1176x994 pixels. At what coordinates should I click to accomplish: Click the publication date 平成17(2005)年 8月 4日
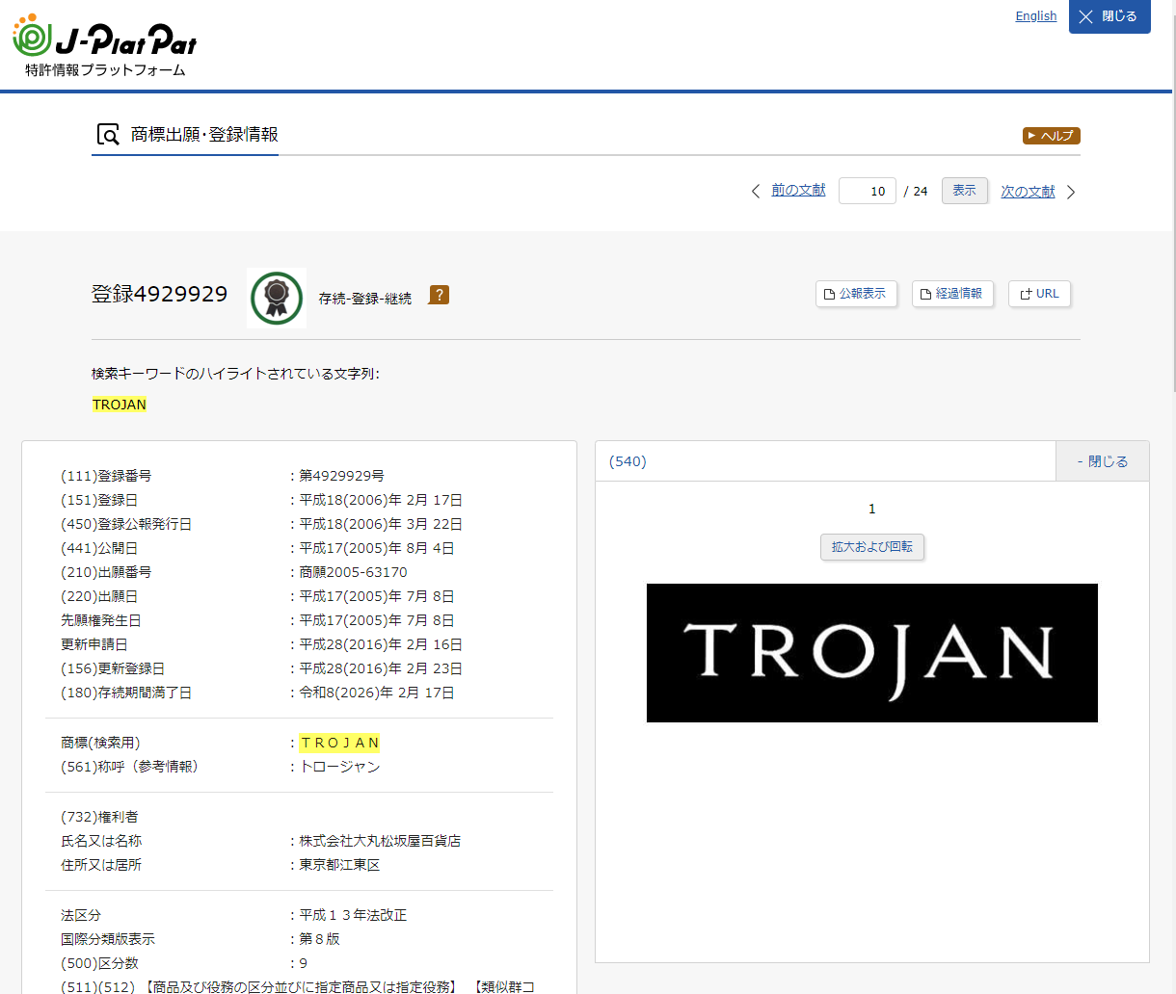coord(377,548)
